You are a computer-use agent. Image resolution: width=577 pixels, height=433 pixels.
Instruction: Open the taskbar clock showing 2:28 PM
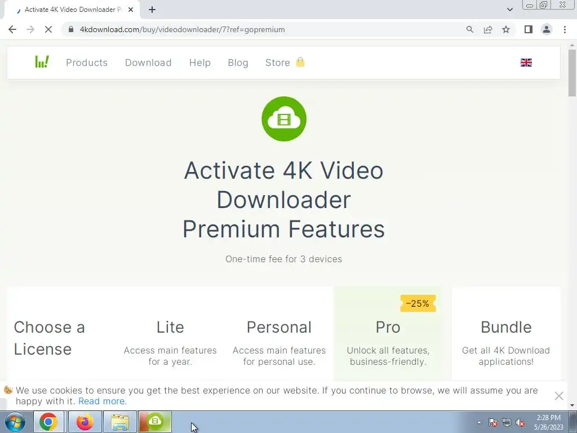click(x=549, y=422)
